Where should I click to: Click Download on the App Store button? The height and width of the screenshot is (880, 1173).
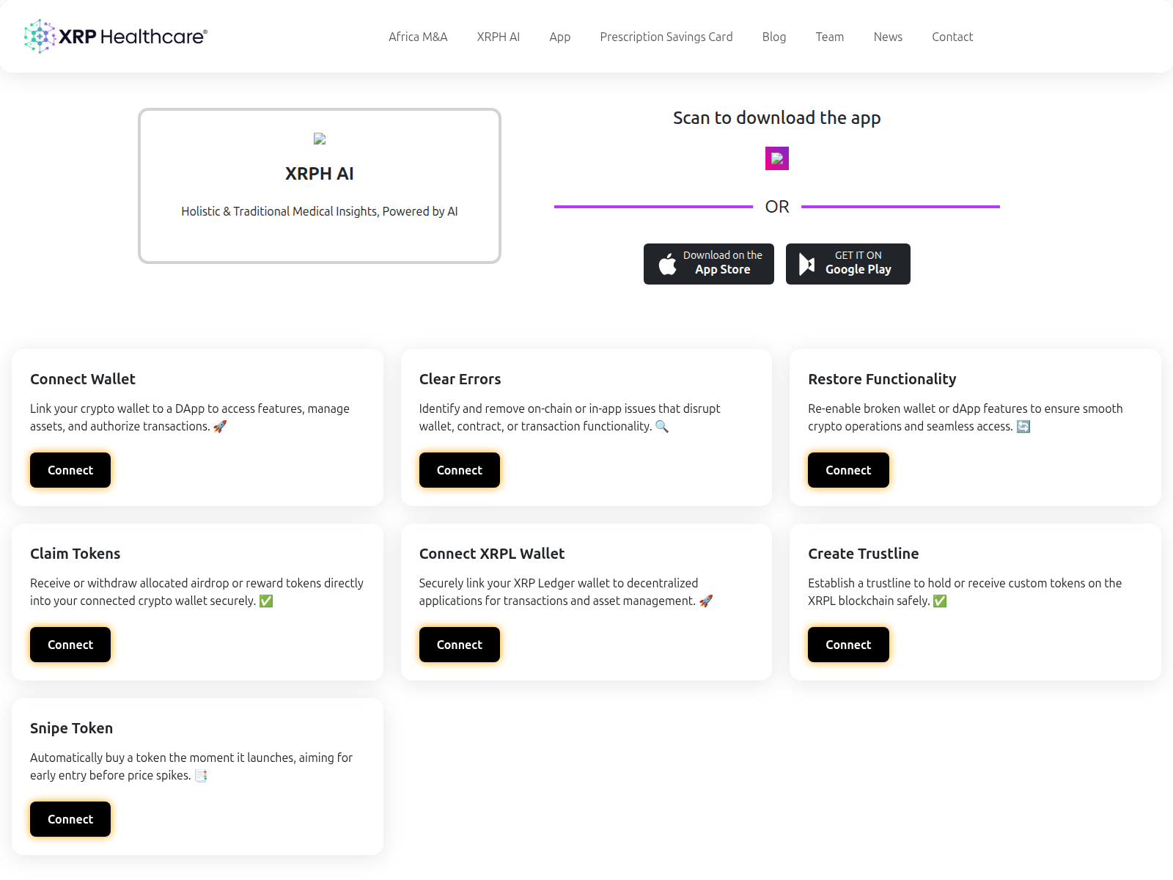(x=709, y=264)
